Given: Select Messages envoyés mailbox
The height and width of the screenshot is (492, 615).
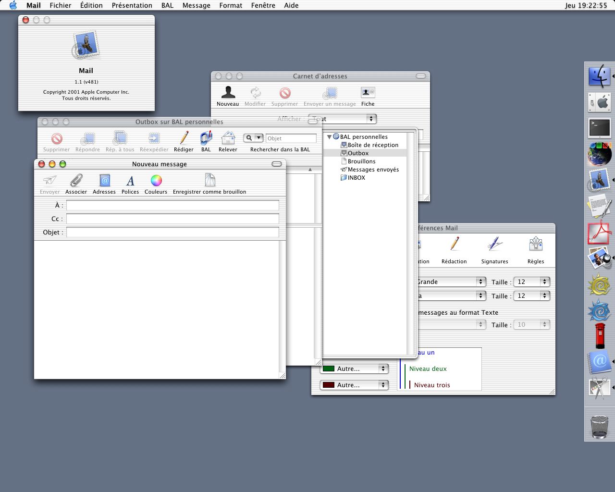Looking at the screenshot, I should 373,170.
